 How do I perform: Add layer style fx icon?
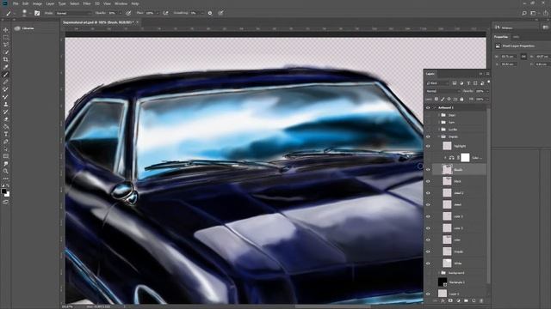coord(443,300)
